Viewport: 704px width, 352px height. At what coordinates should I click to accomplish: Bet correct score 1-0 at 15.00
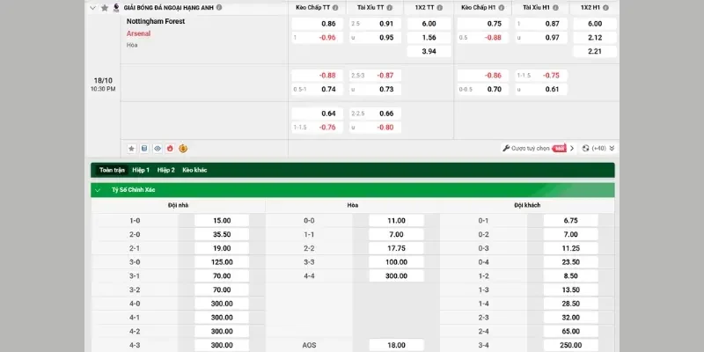[222, 221]
